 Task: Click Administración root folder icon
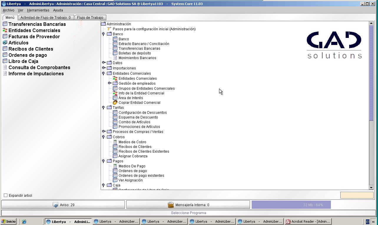pos(103,24)
